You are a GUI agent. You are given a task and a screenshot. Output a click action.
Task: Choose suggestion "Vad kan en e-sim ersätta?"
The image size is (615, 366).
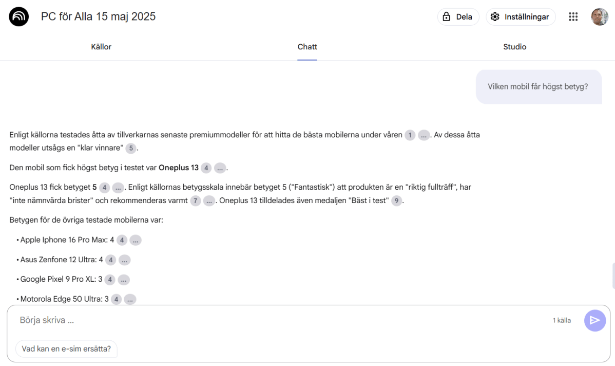(x=66, y=348)
